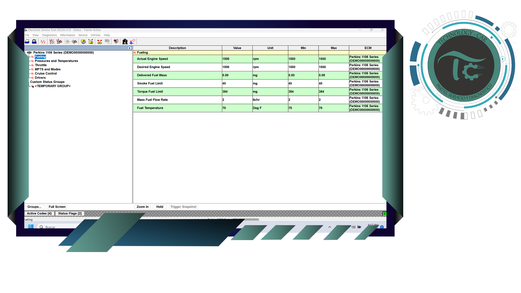
Task: Open the Status Flags [2] button
Action: click(70, 214)
